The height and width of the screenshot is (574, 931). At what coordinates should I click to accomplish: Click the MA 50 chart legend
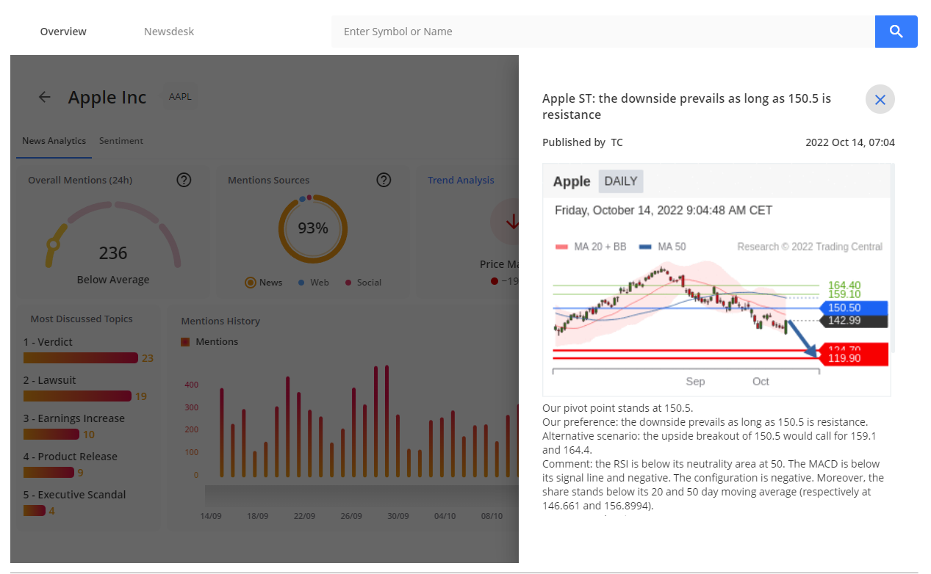[663, 247]
